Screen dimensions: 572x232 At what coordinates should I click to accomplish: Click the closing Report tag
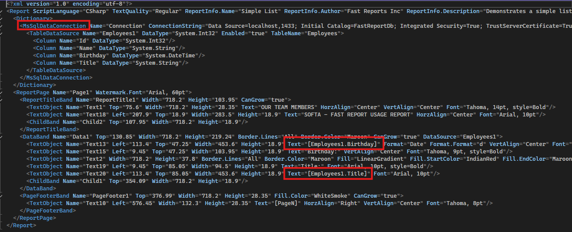21,225
